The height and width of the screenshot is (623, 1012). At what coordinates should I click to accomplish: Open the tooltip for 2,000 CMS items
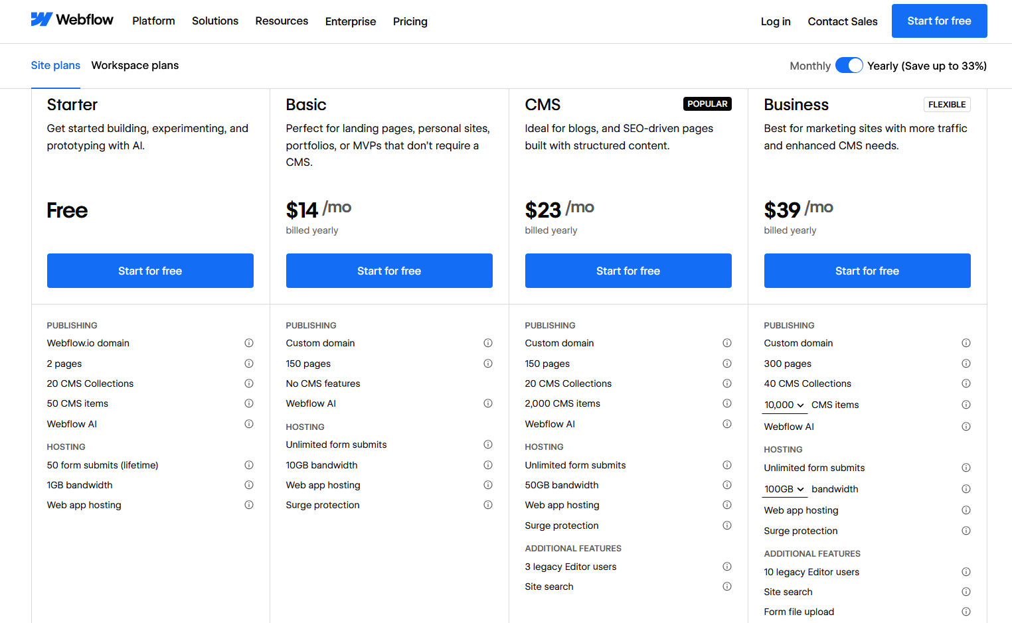tap(727, 403)
